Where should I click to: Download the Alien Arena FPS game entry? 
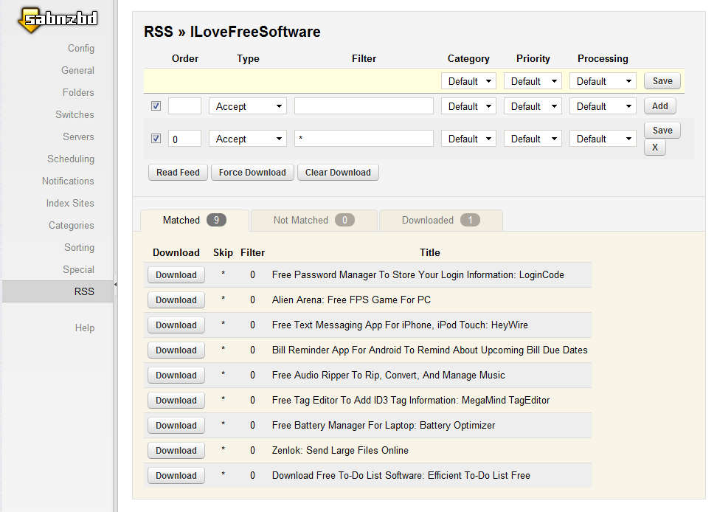click(x=176, y=300)
